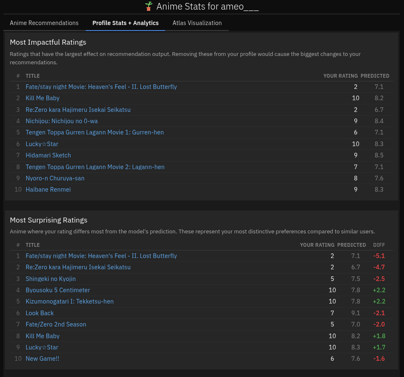Open Lucky☆Star in Most Surprising Ratings

(x=42, y=347)
